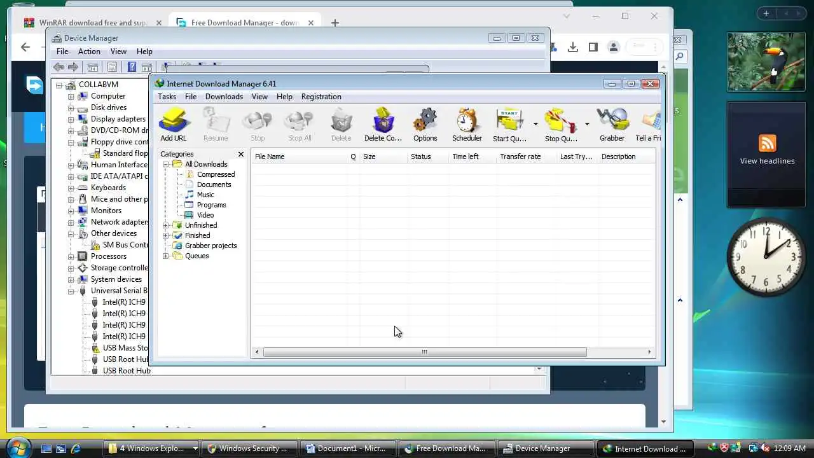Click the right scroll arrow in IDM list
The image size is (814, 458).
coord(649,352)
